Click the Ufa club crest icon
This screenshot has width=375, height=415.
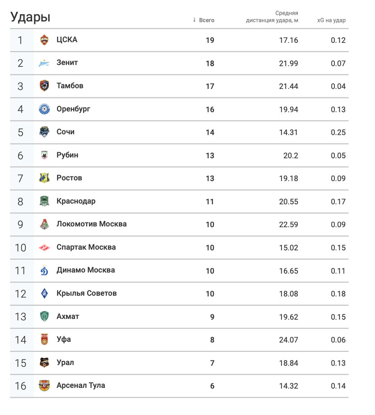coord(44,340)
